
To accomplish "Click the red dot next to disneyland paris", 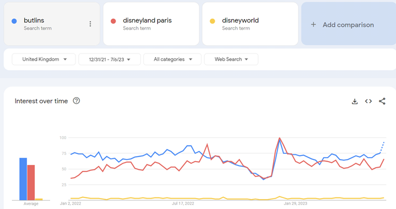I will click(113, 21).
